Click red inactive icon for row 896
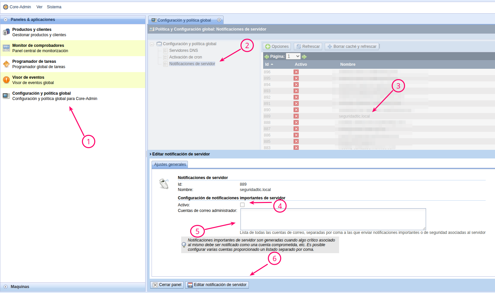Screen dimensions: 495x293 [296, 72]
